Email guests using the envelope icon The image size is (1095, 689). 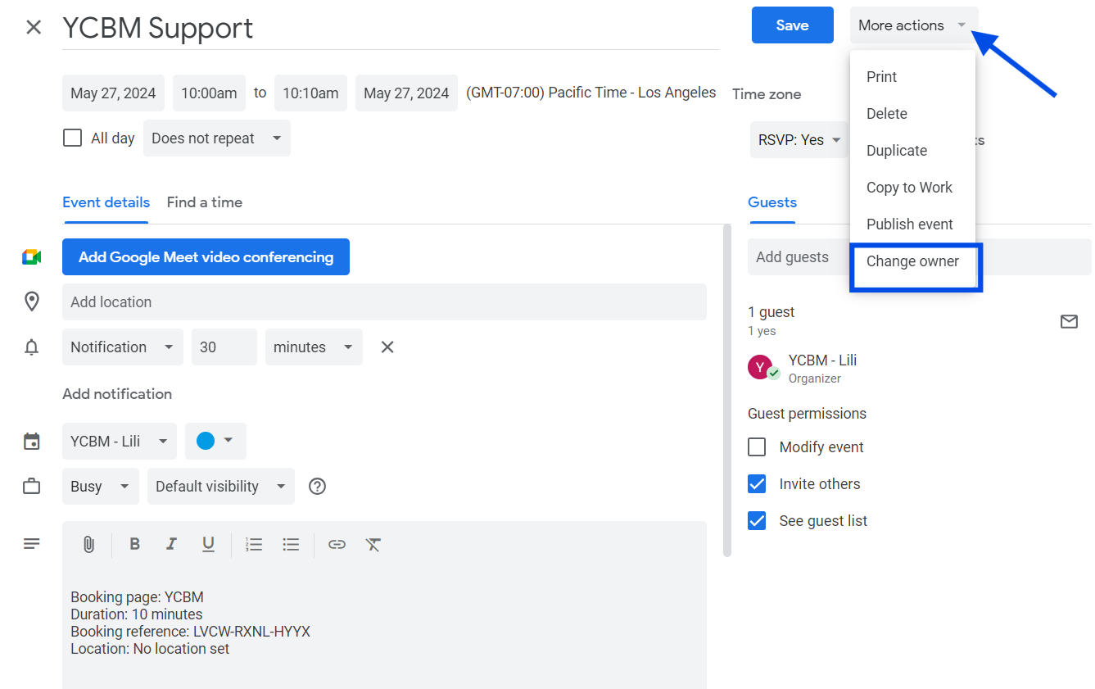point(1069,321)
